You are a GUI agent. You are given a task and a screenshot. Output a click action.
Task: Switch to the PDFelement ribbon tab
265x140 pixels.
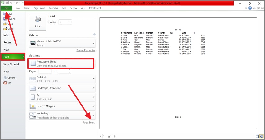click(x=95, y=8)
